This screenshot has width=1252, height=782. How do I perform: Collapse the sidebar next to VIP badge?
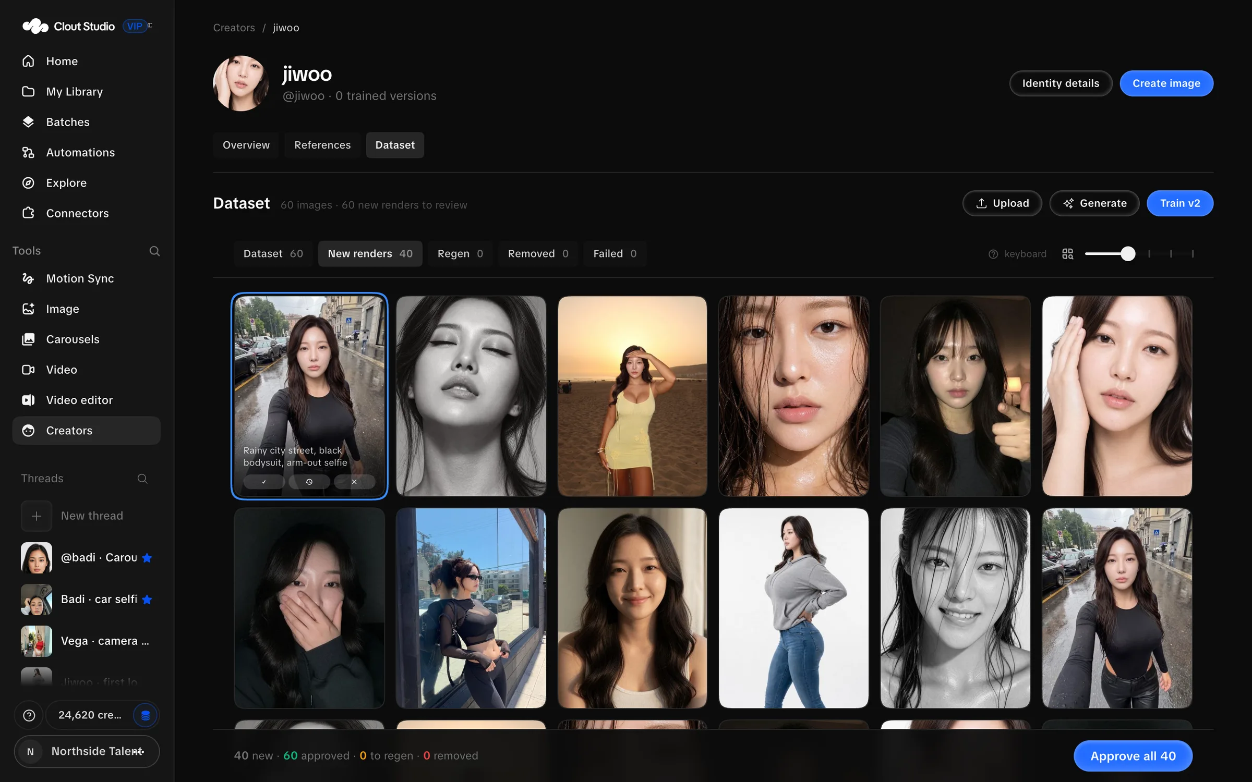[150, 25]
